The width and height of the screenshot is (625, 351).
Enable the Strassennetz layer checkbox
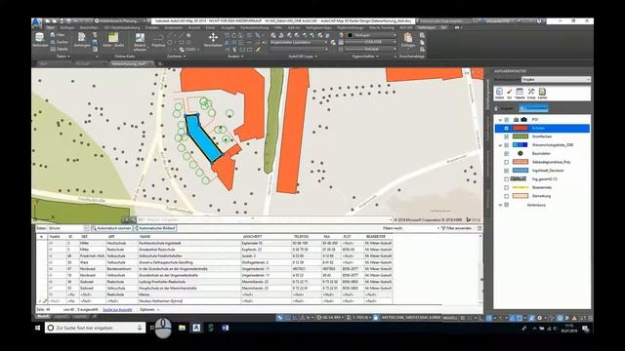(507, 188)
